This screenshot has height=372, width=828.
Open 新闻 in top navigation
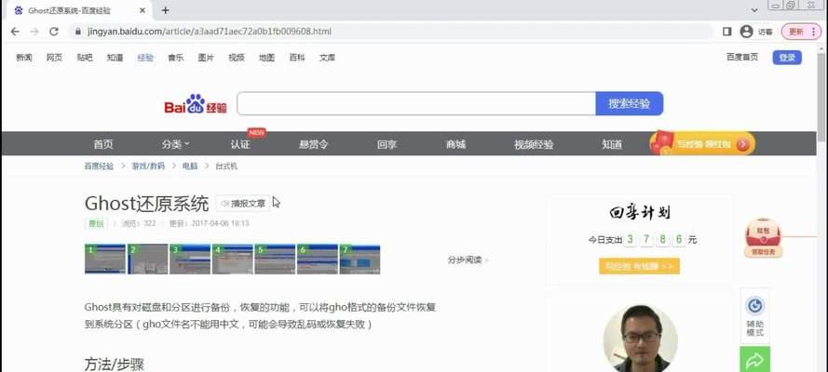coord(24,58)
